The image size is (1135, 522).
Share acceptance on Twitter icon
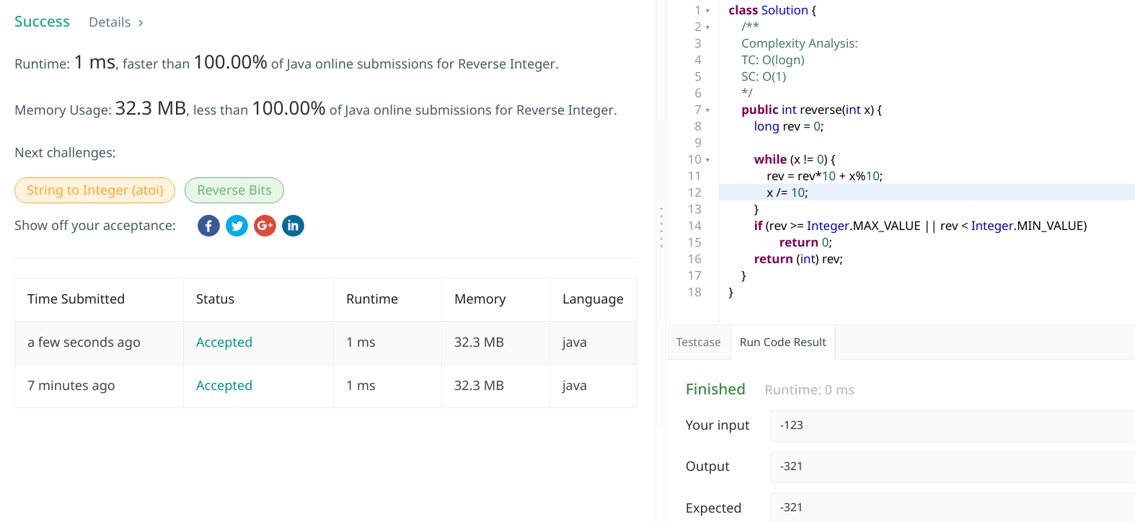pos(237,226)
